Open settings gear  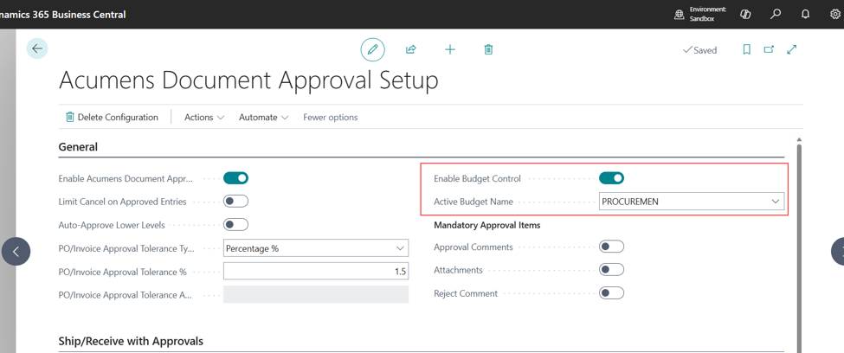pyautogui.click(x=834, y=15)
